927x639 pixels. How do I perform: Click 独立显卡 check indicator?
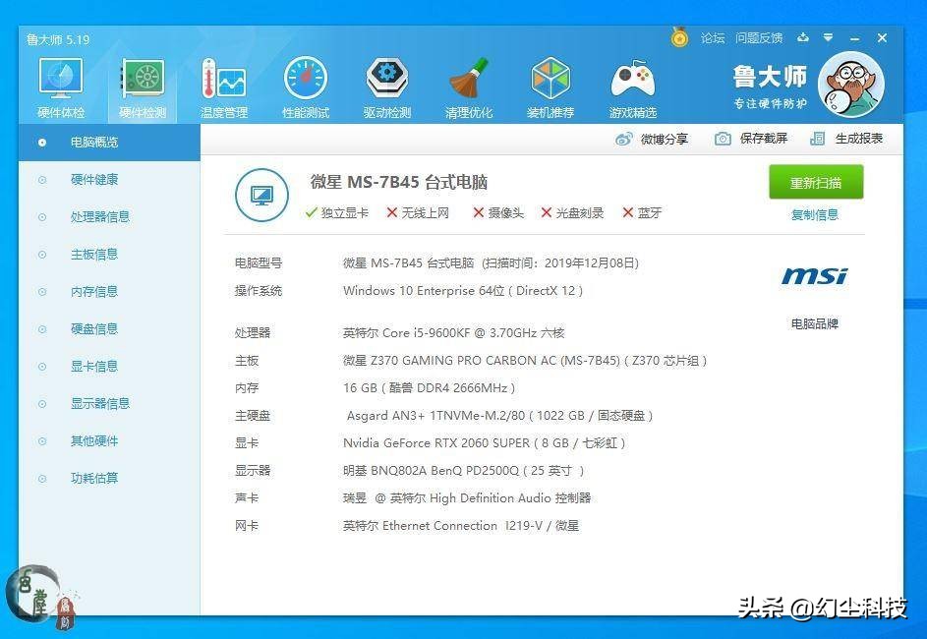coord(337,212)
